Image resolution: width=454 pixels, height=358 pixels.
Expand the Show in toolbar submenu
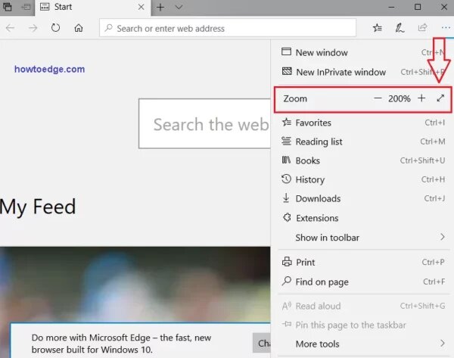point(363,238)
